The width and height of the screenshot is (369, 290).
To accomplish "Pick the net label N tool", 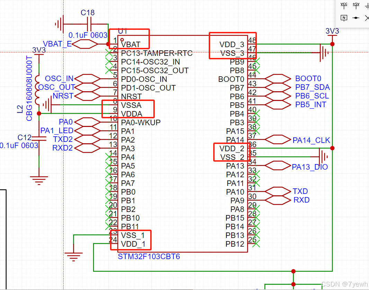I will 344,18.
